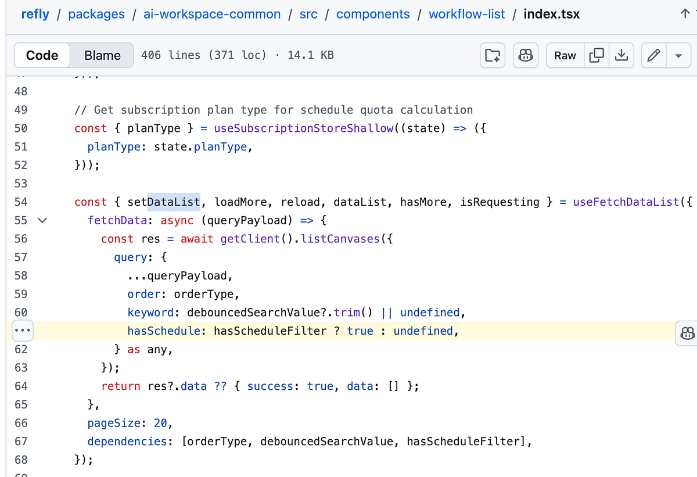Open the ai-workspace-common breadcrumb folder
The image size is (697, 477).
(212, 14)
